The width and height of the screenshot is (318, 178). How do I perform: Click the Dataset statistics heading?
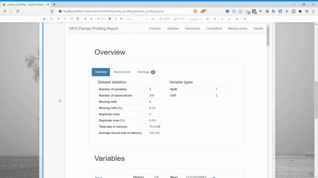click(112, 82)
